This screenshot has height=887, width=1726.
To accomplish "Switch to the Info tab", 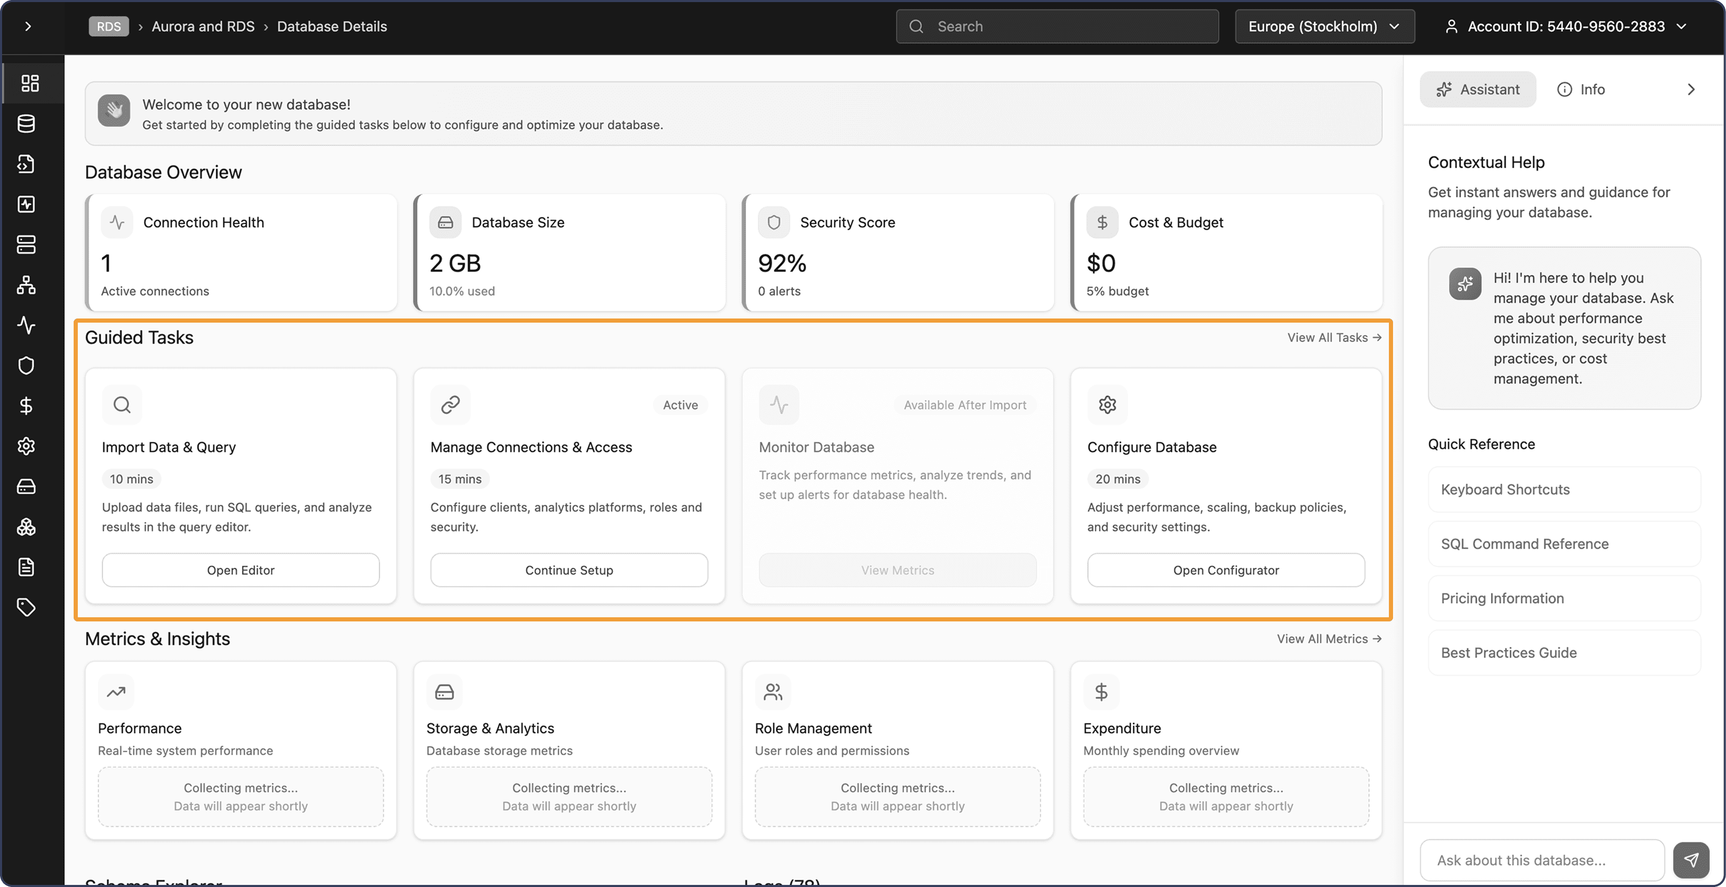I will 1581,90.
